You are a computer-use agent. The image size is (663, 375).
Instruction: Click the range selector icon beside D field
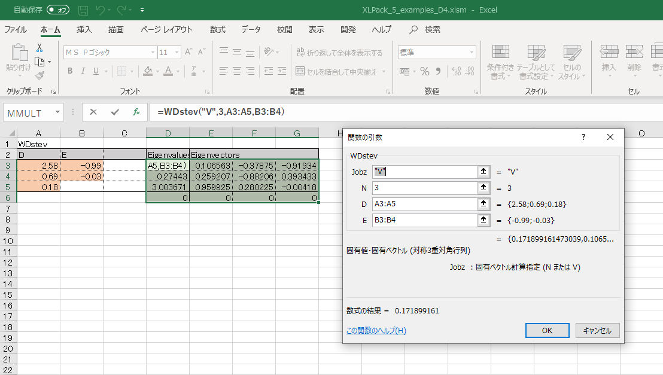tap(483, 204)
